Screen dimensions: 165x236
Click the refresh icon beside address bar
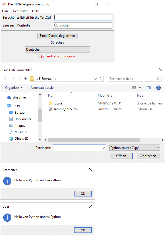(x=101, y=79)
